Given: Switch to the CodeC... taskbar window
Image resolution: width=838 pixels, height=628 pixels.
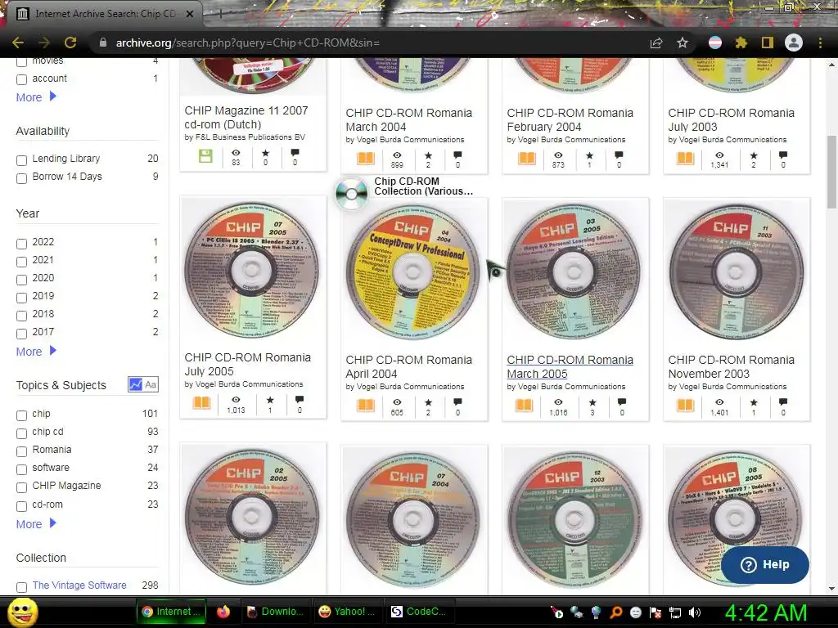Looking at the screenshot, I should [419, 612].
